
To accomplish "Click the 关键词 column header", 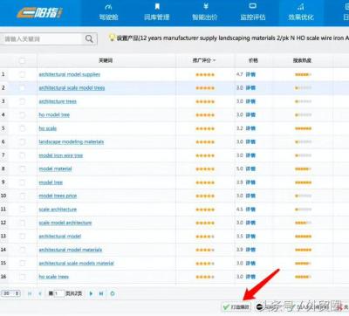I will coord(106,60).
